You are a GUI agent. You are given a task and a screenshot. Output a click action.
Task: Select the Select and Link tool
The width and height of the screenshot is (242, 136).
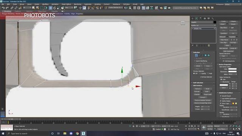click(x=12, y=8)
